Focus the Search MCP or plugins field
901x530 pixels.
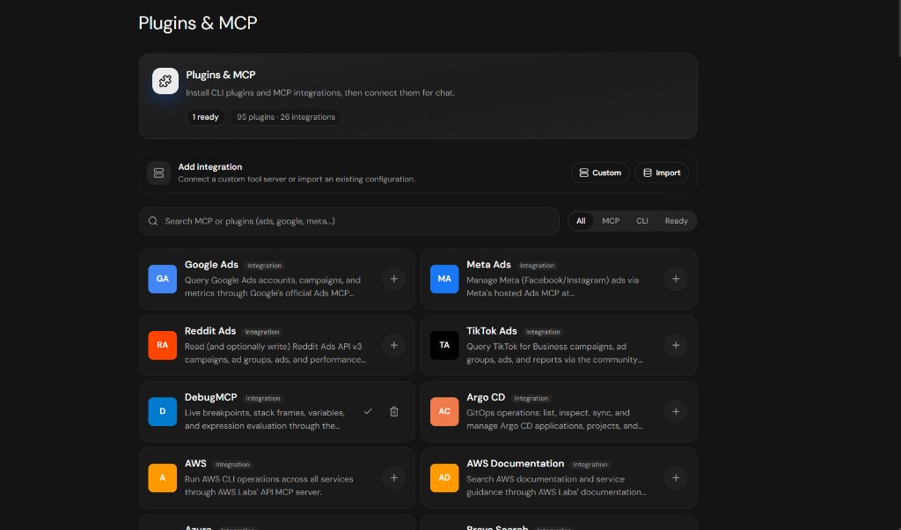click(x=348, y=221)
